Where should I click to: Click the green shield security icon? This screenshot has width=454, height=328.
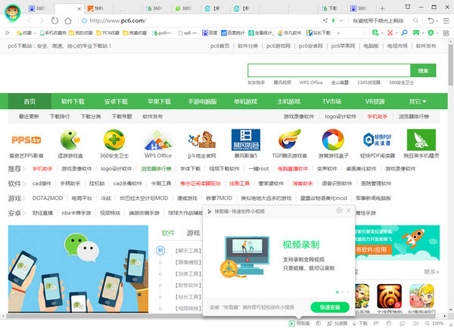point(431,33)
